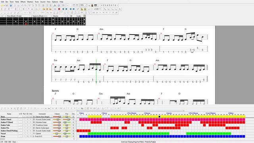Viewport: 254px width, 143px height.
Task: Click the round blue globe icon in toolbar
Action: [59, 5]
